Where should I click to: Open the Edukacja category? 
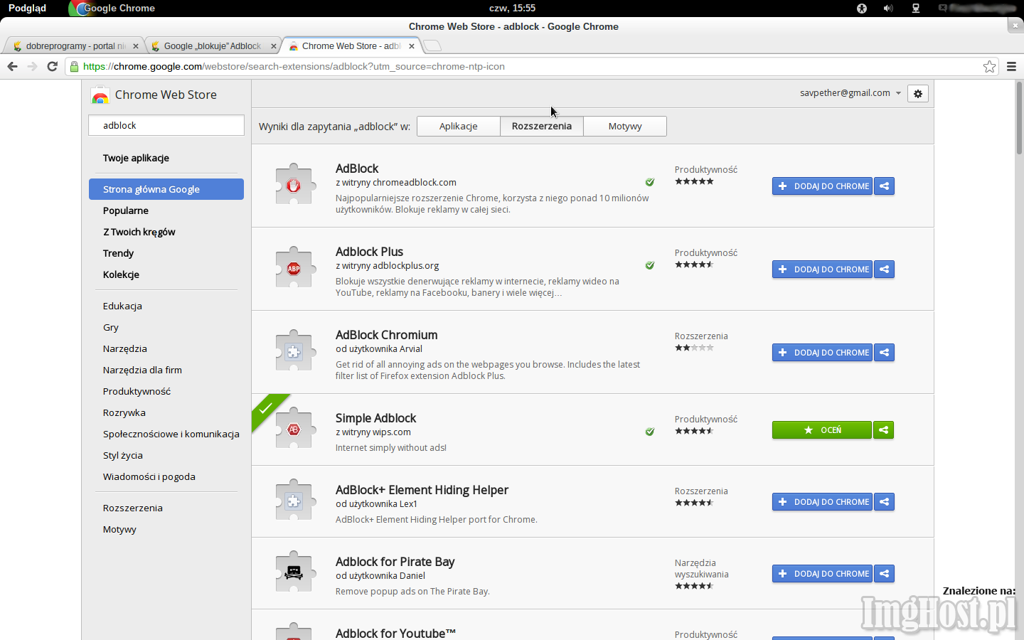122,306
